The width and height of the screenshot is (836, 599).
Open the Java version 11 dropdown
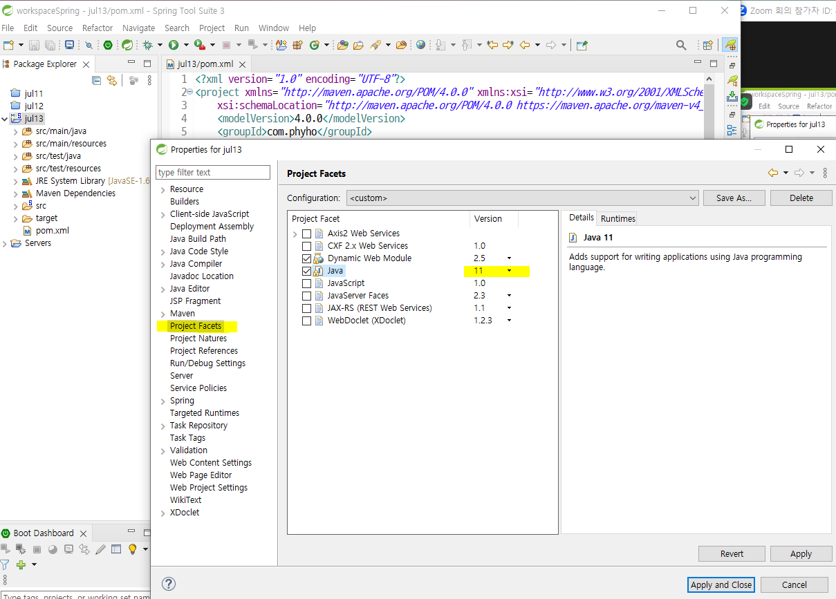point(510,271)
